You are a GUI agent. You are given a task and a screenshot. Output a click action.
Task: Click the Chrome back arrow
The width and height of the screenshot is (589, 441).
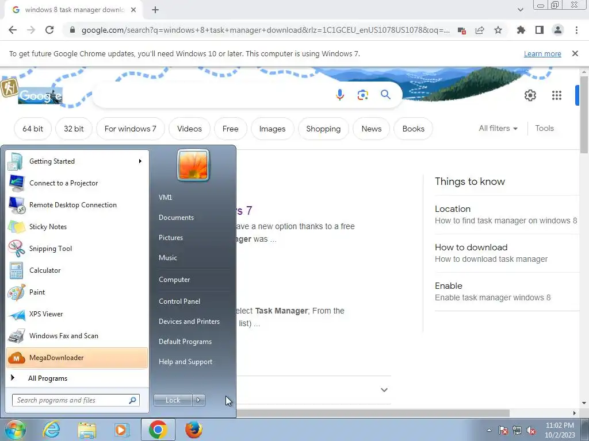tap(13, 30)
